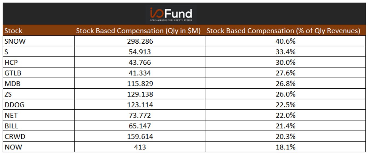Image resolution: width=369 pixels, height=156 pixels.
Task: Select the DDOG ticker cell
Action: (x=39, y=105)
